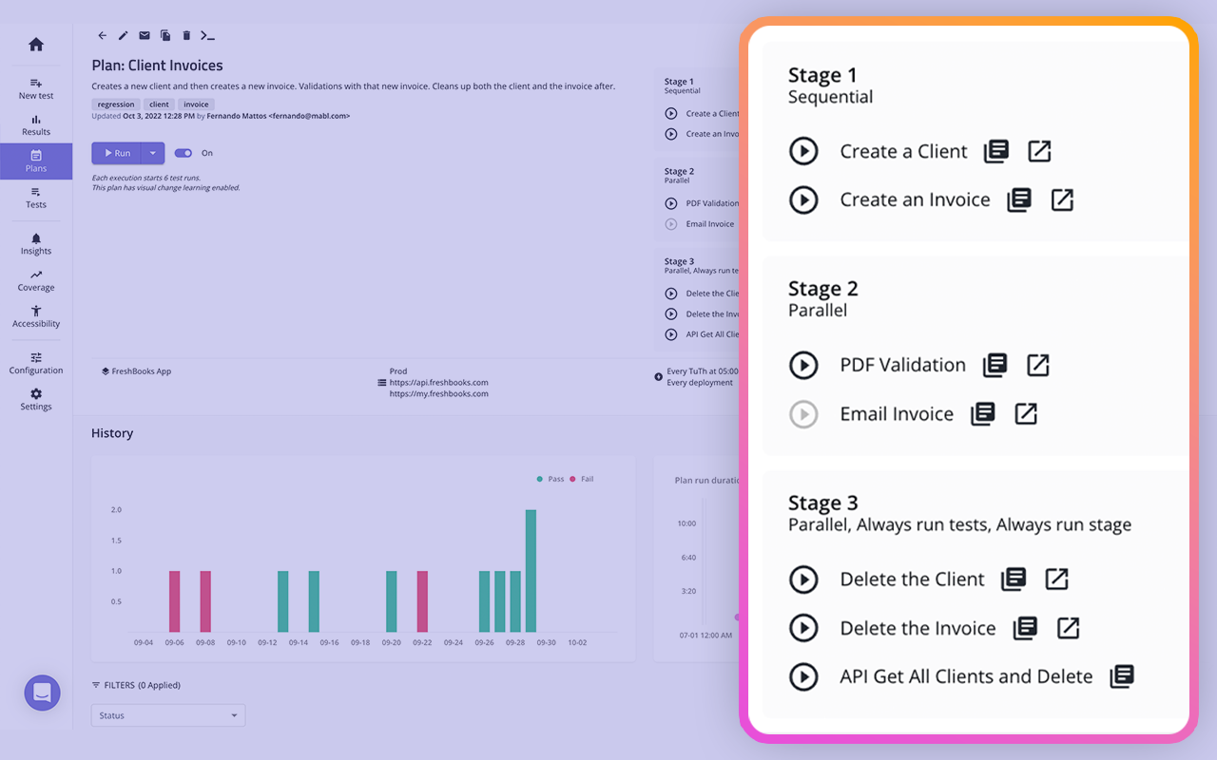The image size is (1217, 760).
Task: Open PDF Validation in new tab icon
Action: point(1037,365)
